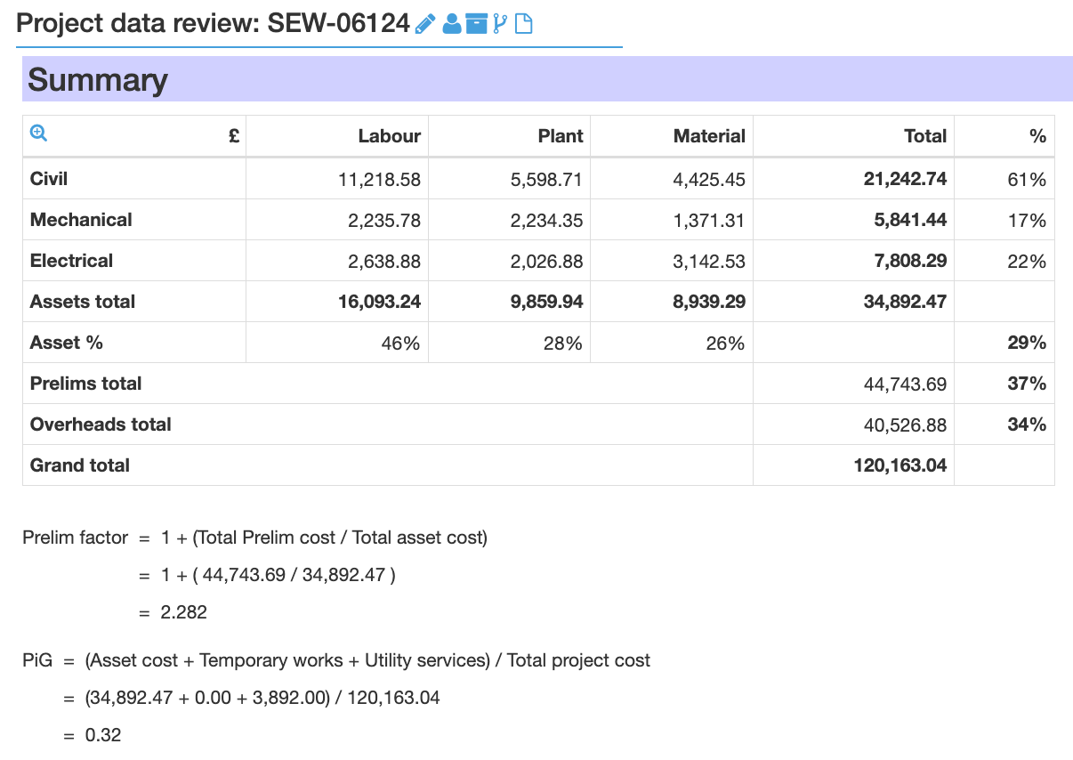Screen dimensions: 1073x760
Task: Click the user icon in the title
Action: (452, 23)
